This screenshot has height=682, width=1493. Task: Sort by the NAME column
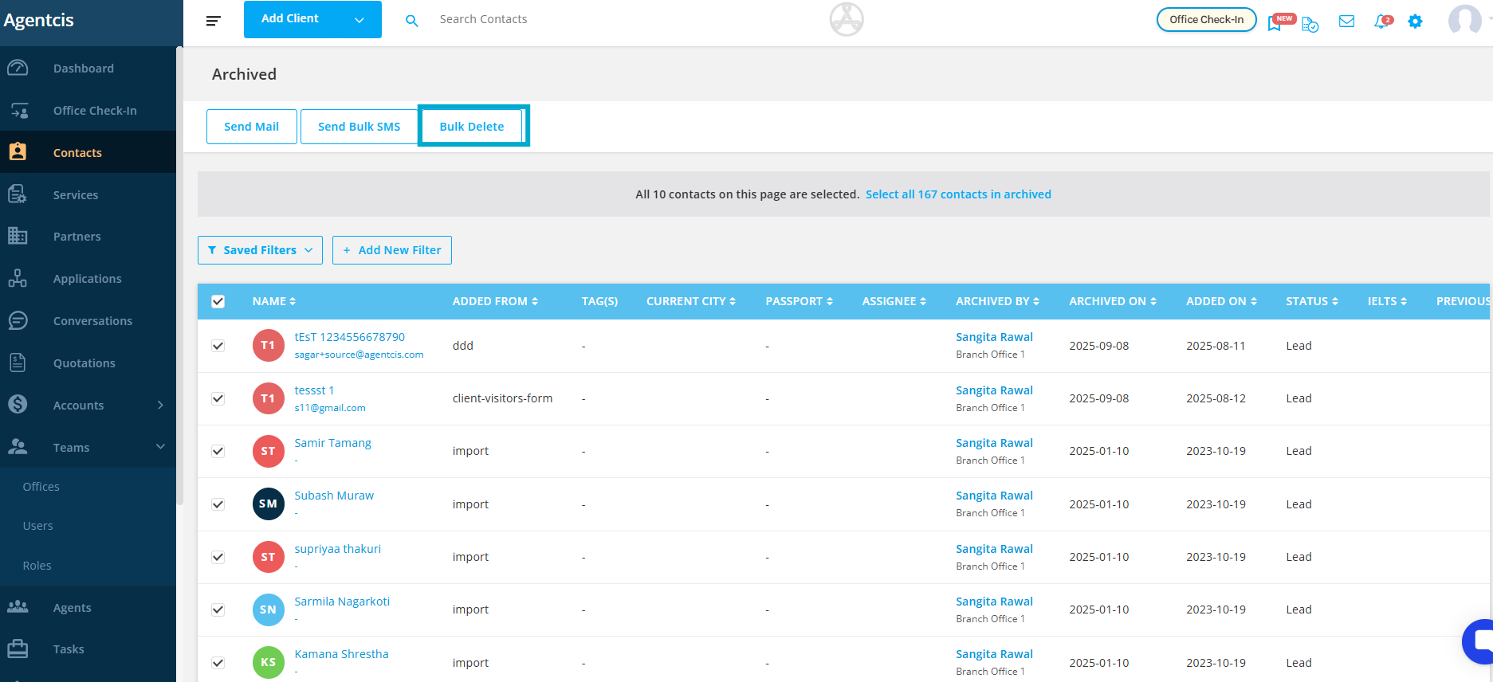pyautogui.click(x=274, y=301)
